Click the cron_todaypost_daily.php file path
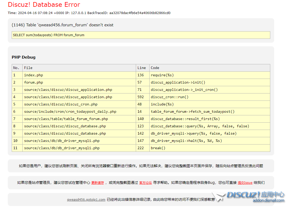The height and width of the screenshot is (207, 289). pyautogui.click(x=70, y=112)
